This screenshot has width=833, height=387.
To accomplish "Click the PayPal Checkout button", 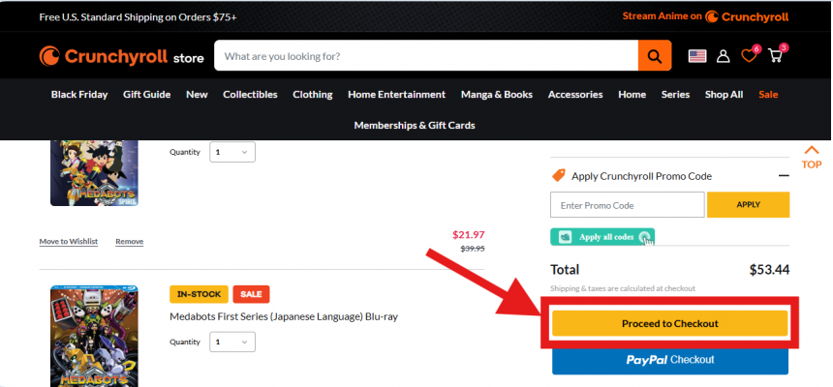I will (x=669, y=360).
